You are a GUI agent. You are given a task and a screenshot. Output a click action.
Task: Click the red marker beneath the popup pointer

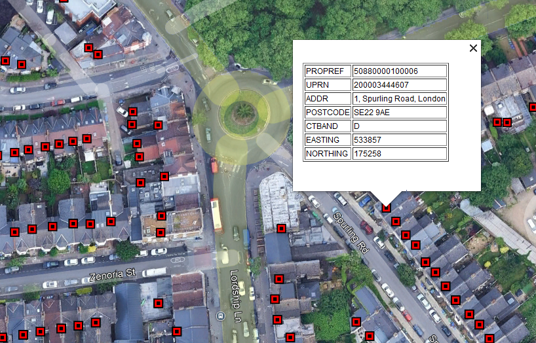tap(386, 208)
